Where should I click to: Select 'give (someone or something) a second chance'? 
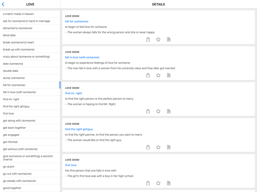(30, 158)
